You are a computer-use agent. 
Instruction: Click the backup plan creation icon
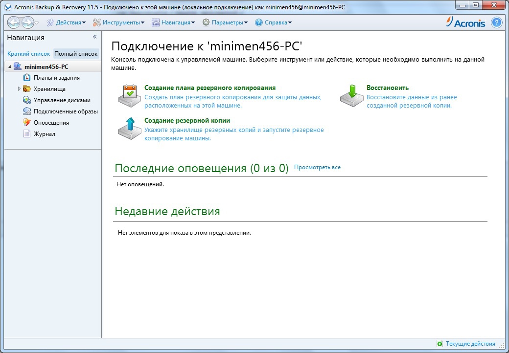pyautogui.click(x=129, y=95)
